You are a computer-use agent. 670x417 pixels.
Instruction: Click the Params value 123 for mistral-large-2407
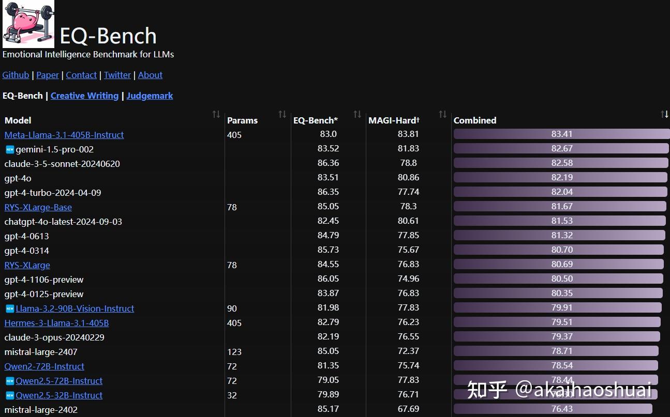tap(234, 352)
